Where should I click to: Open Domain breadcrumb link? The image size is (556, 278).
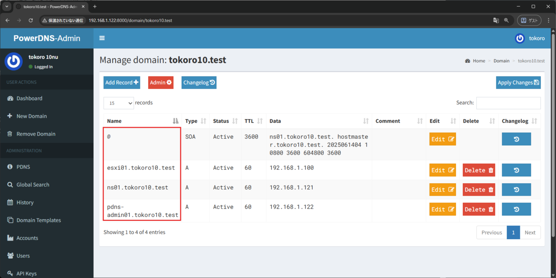501,61
